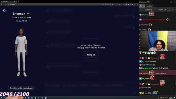Open Replika settings gear icon
The image size is (176, 99).
coord(4,10)
